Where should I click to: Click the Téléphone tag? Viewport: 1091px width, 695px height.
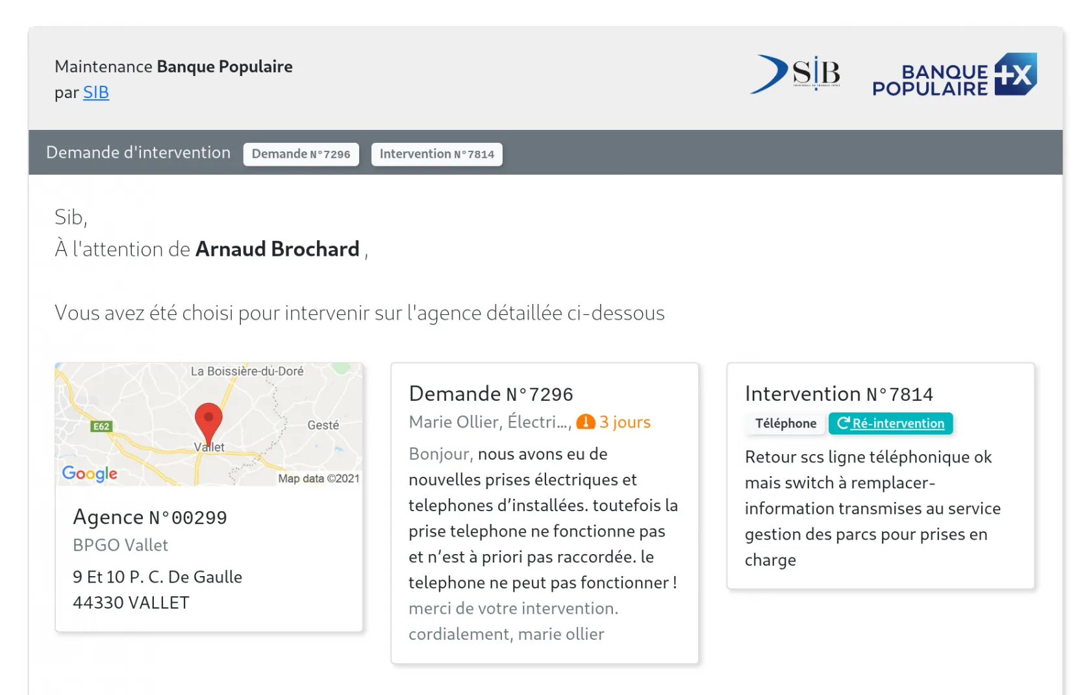click(x=786, y=423)
